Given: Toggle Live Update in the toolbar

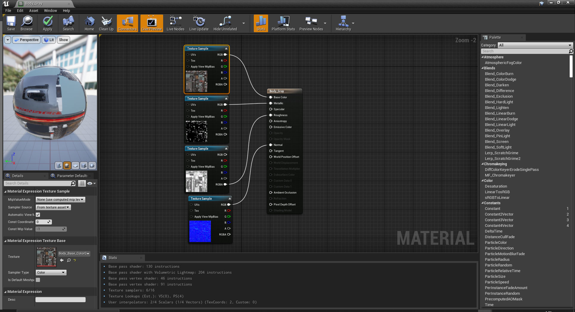Looking at the screenshot, I should click(199, 23).
